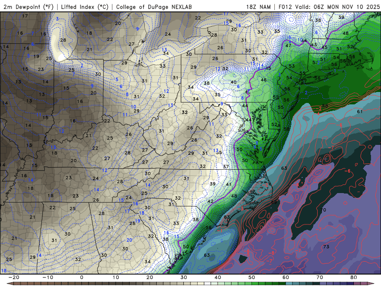Screen dimensions: 381x286
Task: Click the left arrow end of the color bar
Action: tap(9, 284)
